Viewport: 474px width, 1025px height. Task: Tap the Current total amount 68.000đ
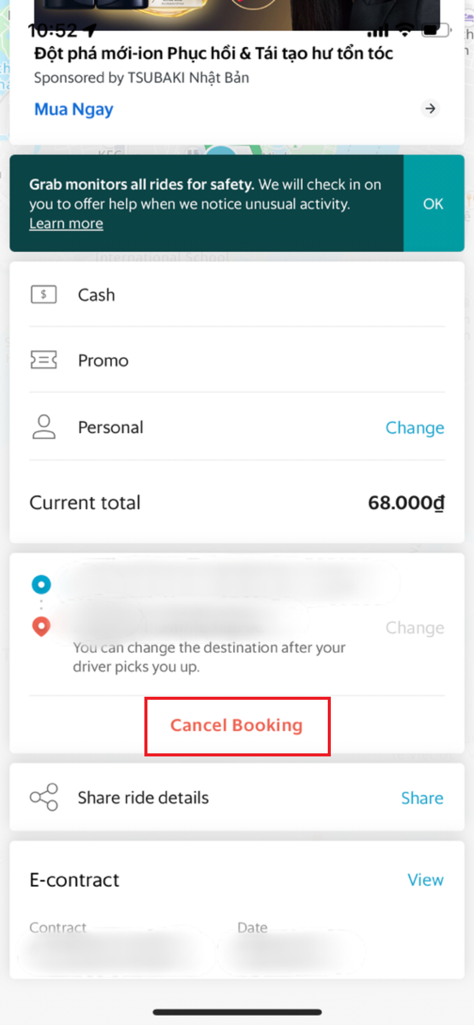(406, 503)
